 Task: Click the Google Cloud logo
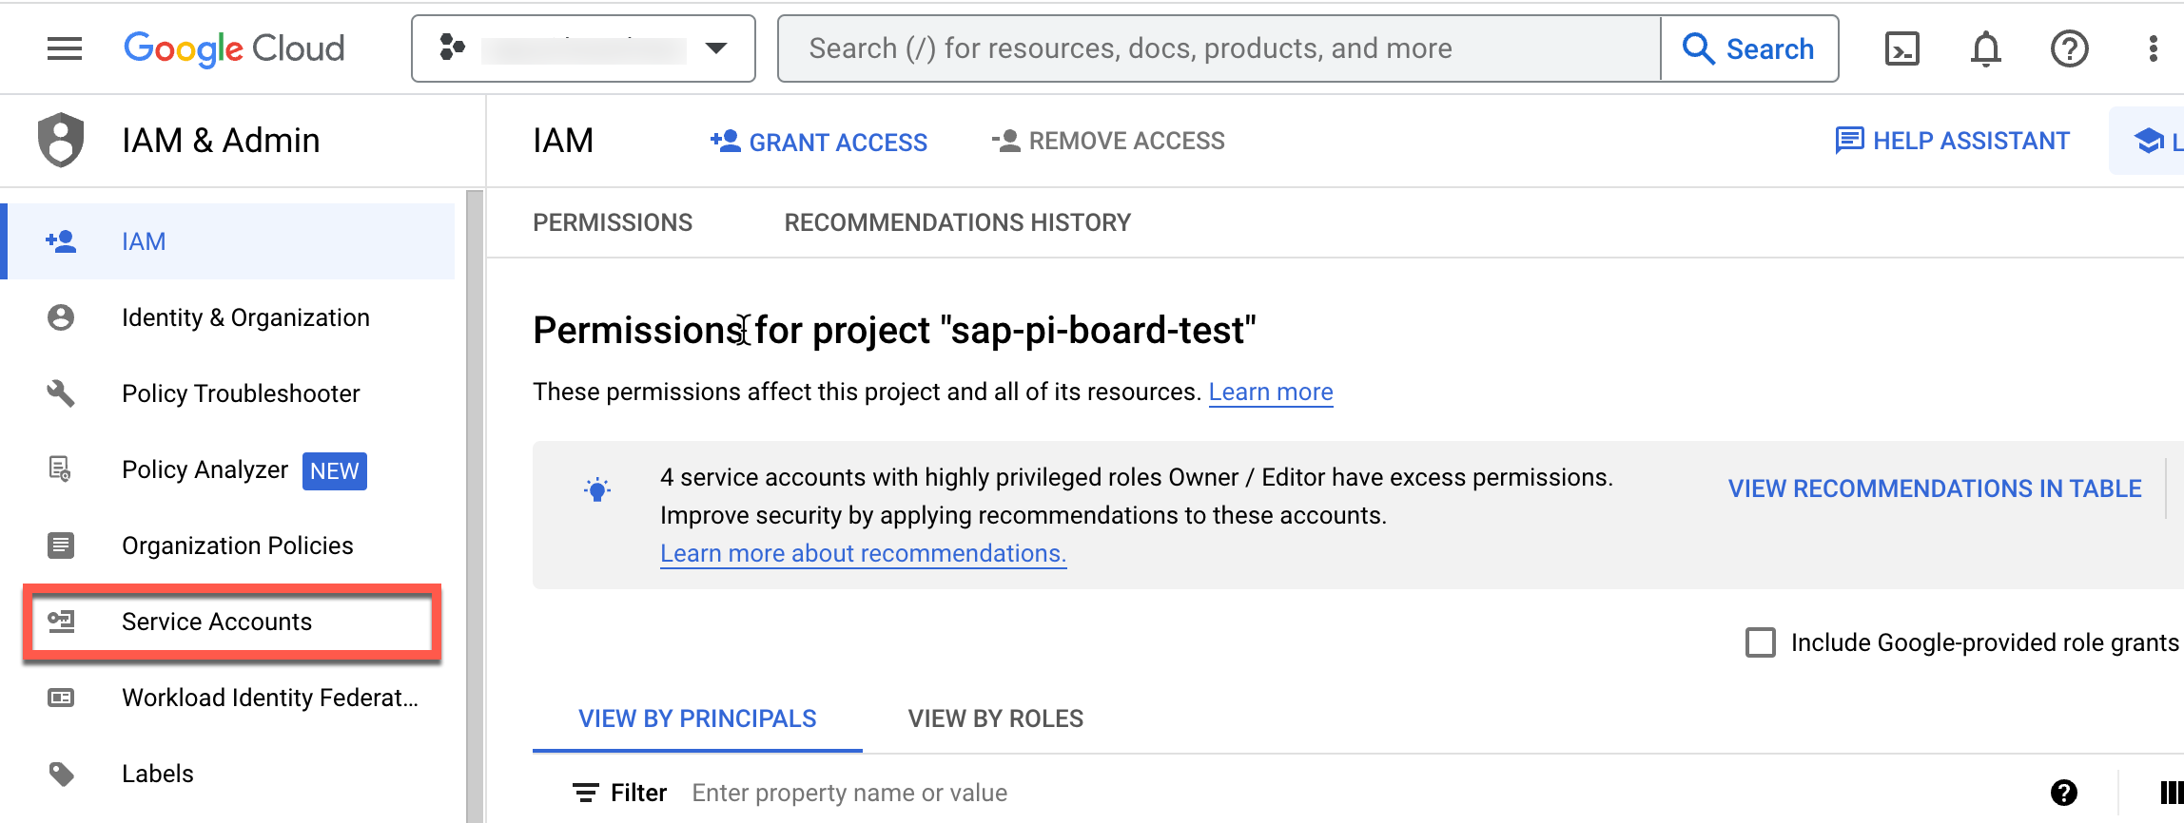click(x=234, y=48)
